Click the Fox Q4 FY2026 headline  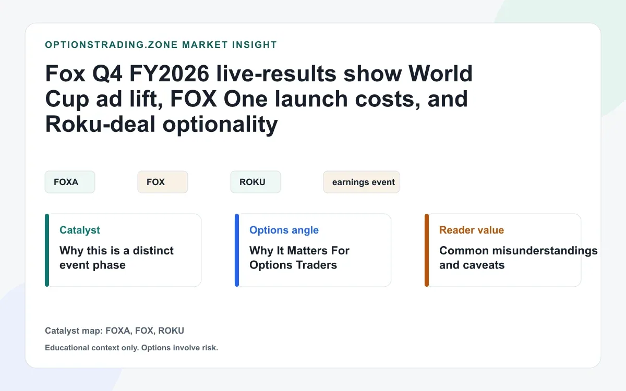259,99
